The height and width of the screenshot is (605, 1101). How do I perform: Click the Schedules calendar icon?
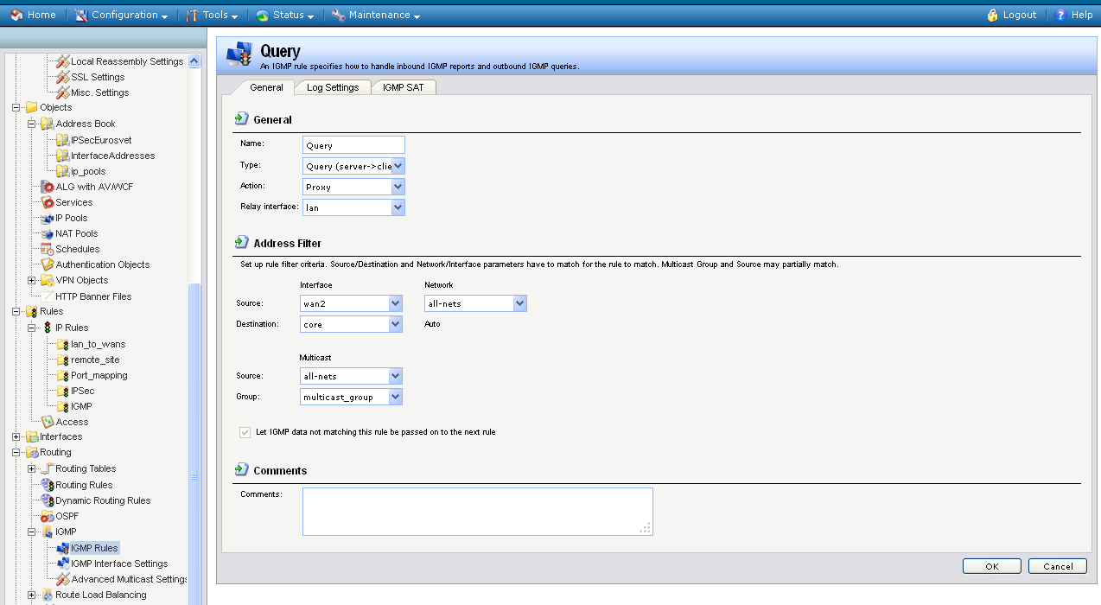[x=48, y=249]
